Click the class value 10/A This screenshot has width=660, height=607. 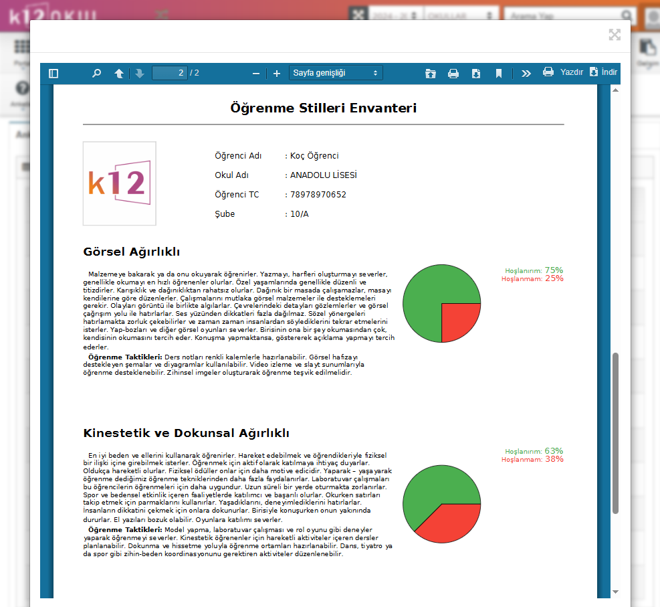[300, 214]
